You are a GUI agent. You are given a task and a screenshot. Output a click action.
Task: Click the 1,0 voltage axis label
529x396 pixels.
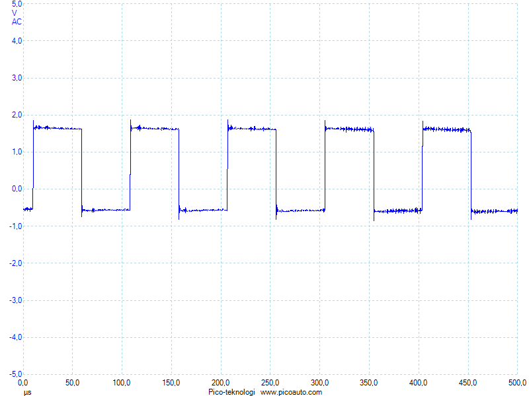[17, 152]
